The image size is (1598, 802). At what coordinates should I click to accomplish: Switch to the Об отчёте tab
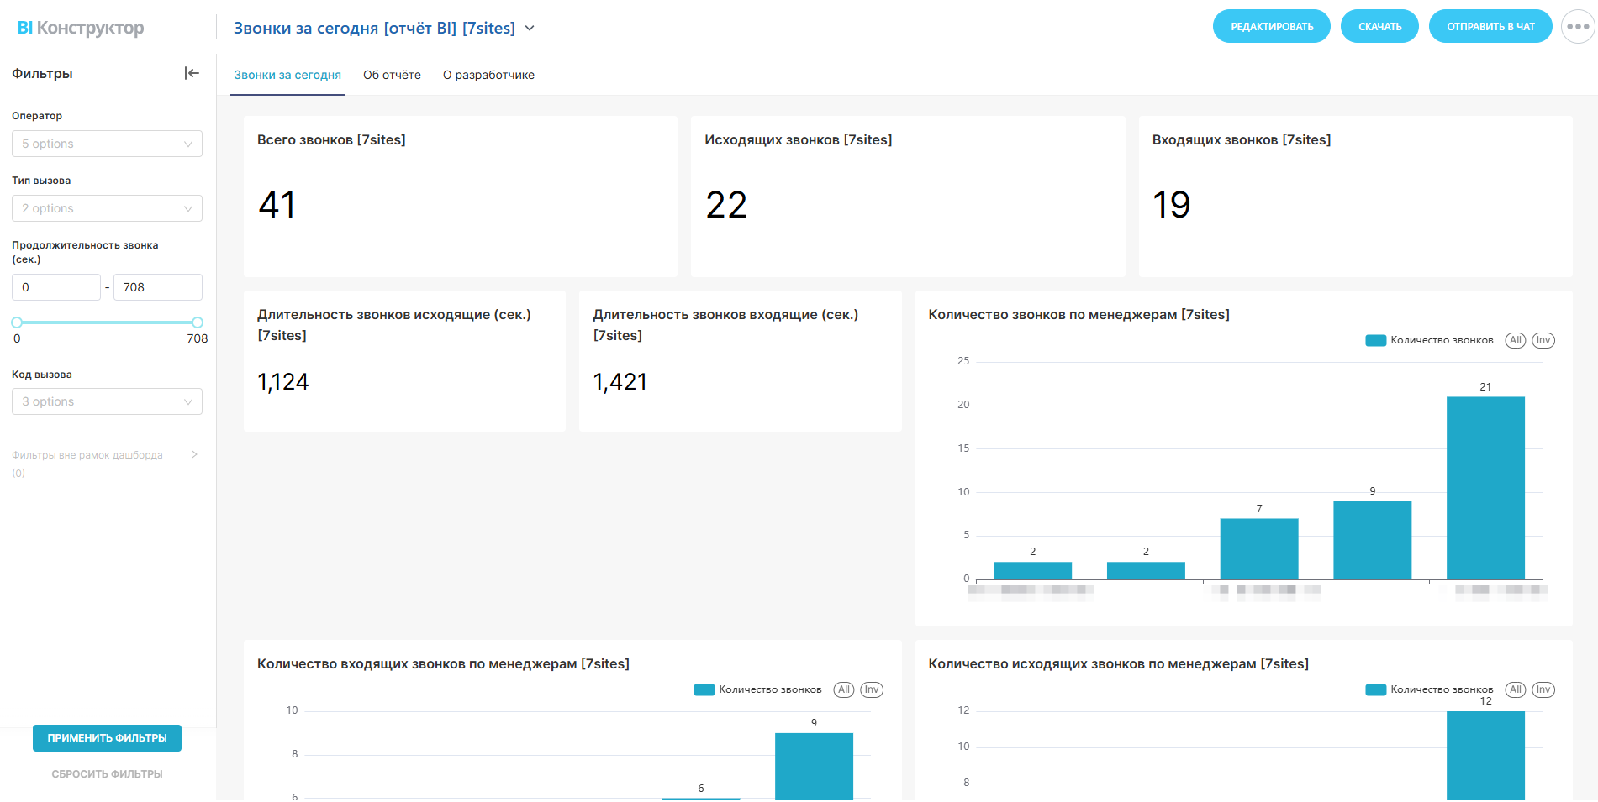click(x=392, y=75)
